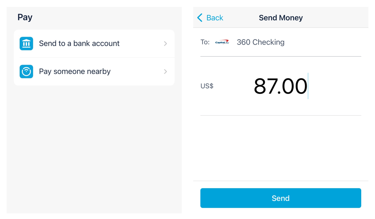Click the text Send to a bank account
Image resolution: width=375 pixels, height=219 pixels.
(x=79, y=44)
